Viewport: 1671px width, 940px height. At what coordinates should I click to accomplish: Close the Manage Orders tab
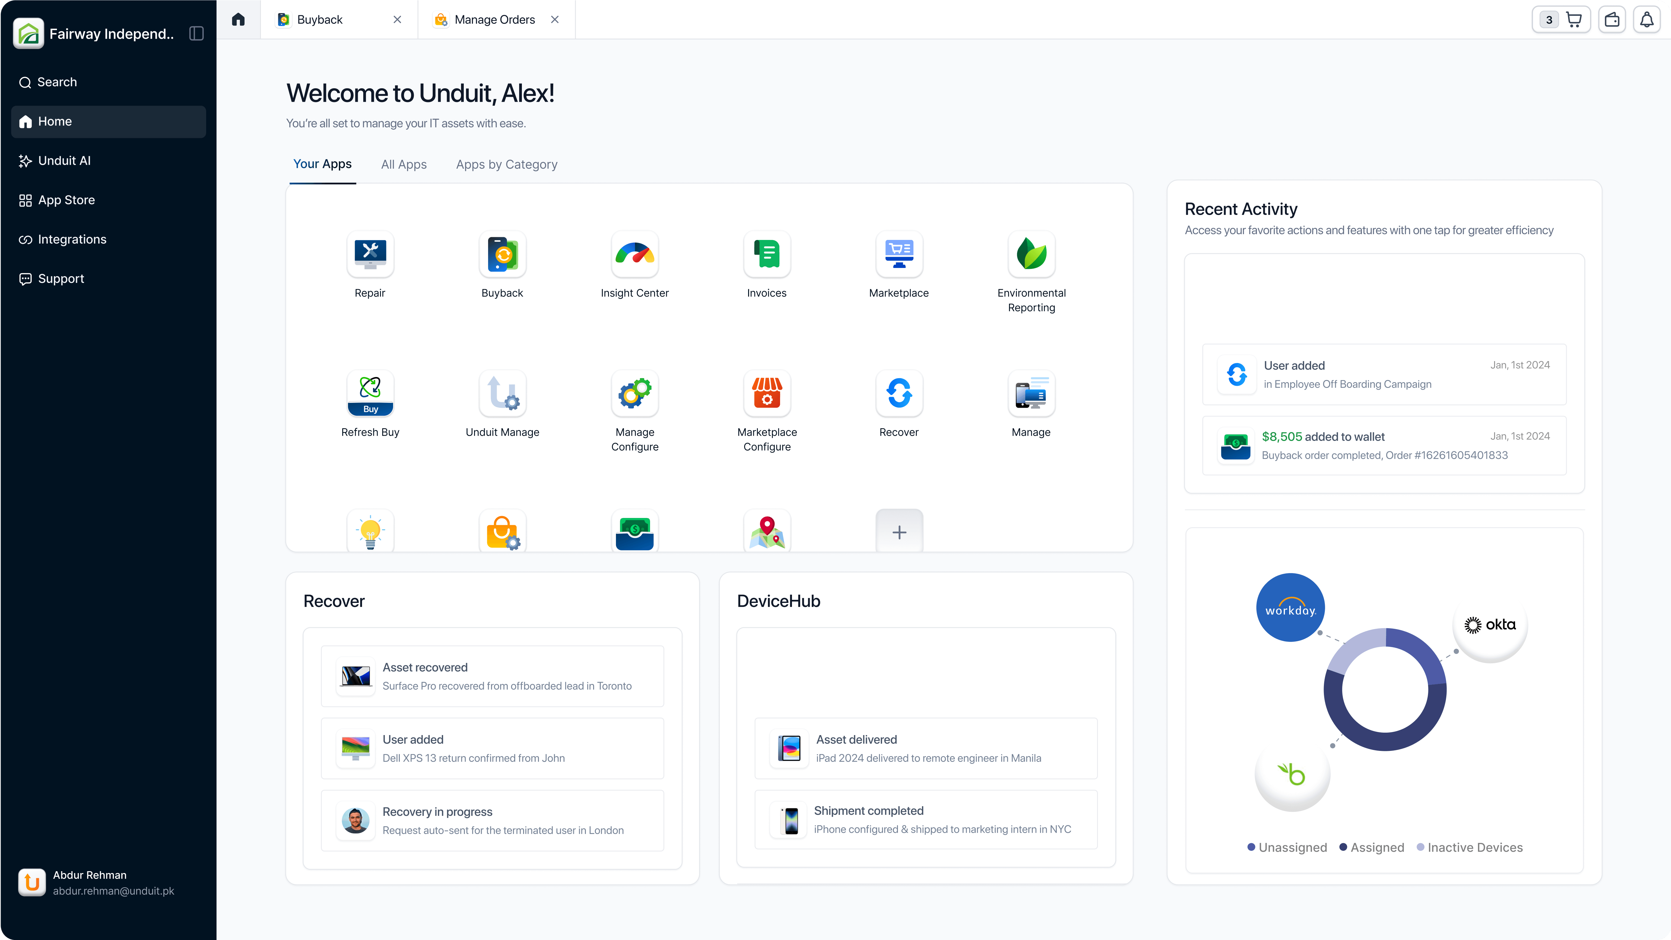pos(555,19)
